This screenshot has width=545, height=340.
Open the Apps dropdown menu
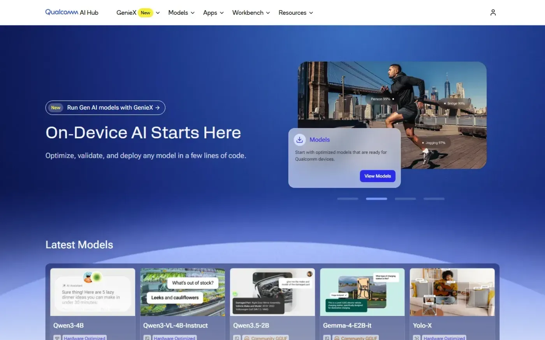point(213,12)
